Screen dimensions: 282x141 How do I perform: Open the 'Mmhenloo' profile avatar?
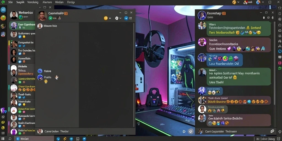click(x=14, y=15)
